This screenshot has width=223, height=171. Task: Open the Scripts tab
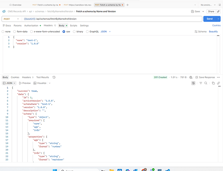[74, 26]
